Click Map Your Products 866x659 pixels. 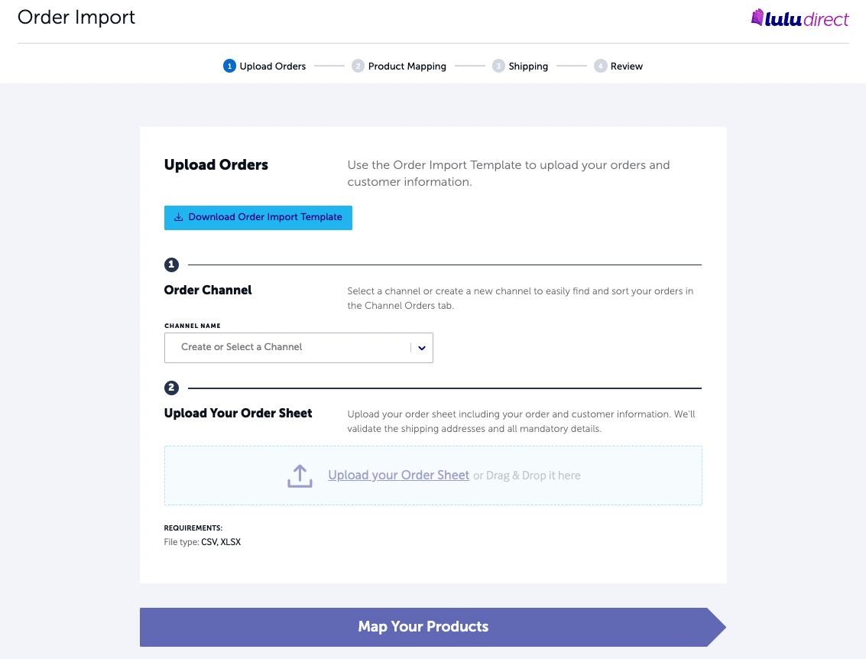pos(423,626)
